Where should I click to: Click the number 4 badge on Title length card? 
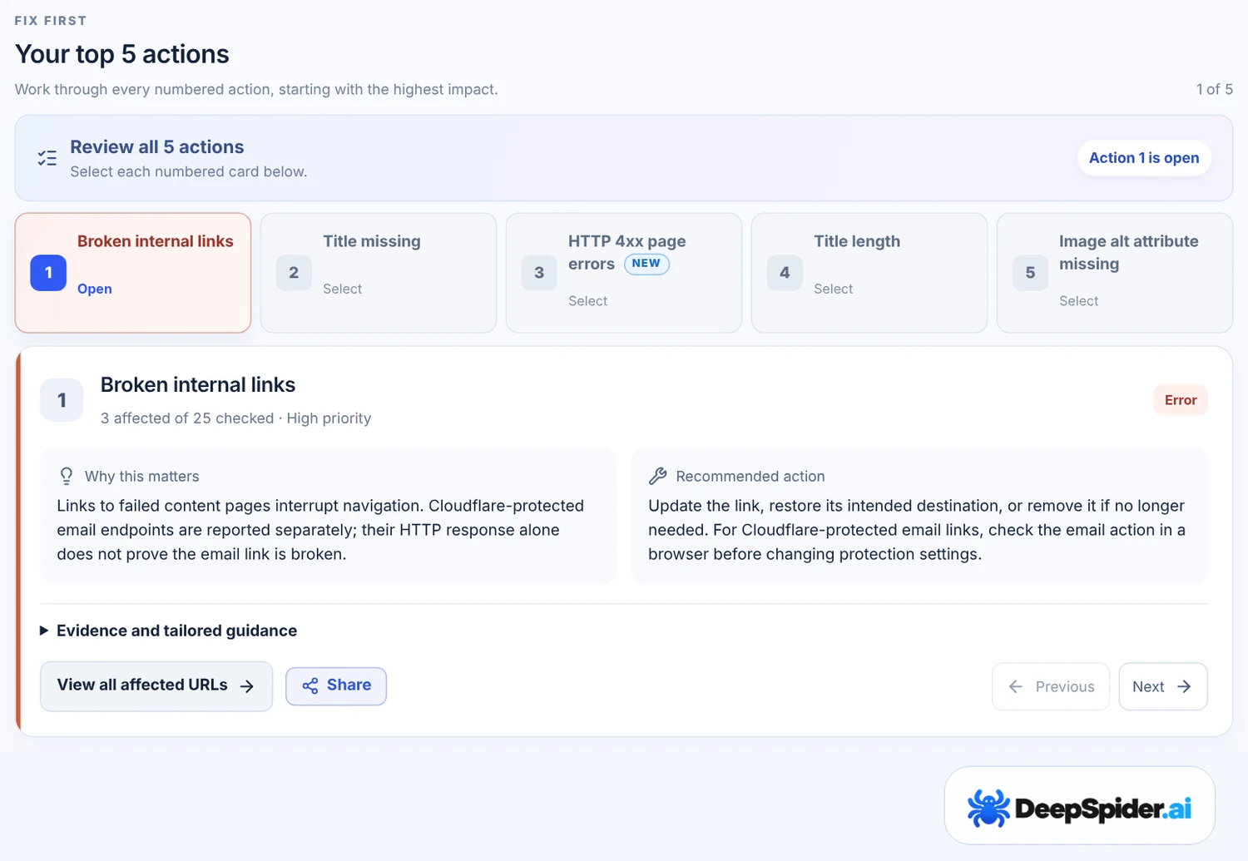785,273
